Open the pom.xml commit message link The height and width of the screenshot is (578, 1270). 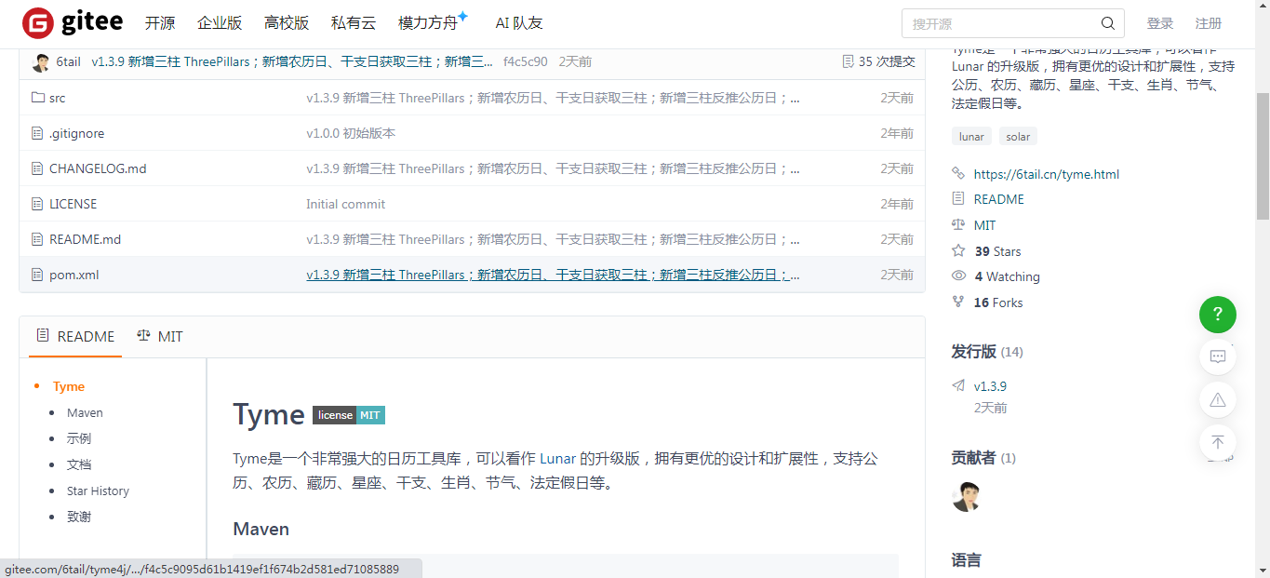[553, 275]
